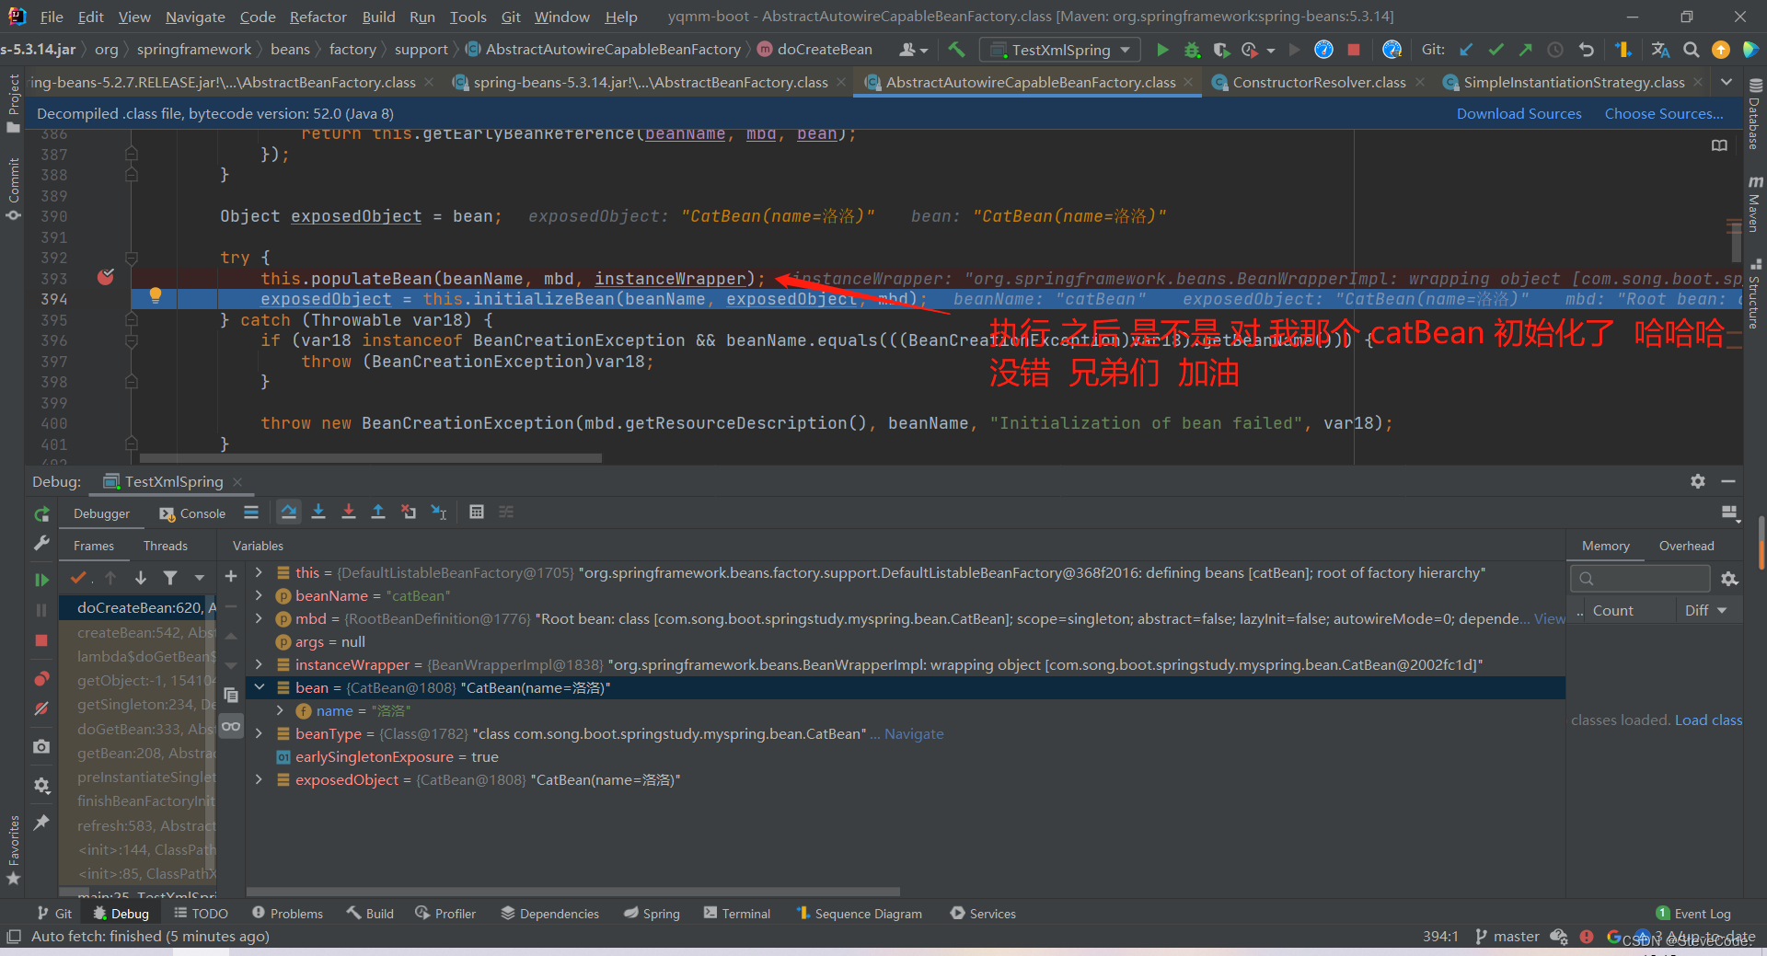Expand the mbd variable node
Screen dimensions: 1767x956
[x=260, y=618]
